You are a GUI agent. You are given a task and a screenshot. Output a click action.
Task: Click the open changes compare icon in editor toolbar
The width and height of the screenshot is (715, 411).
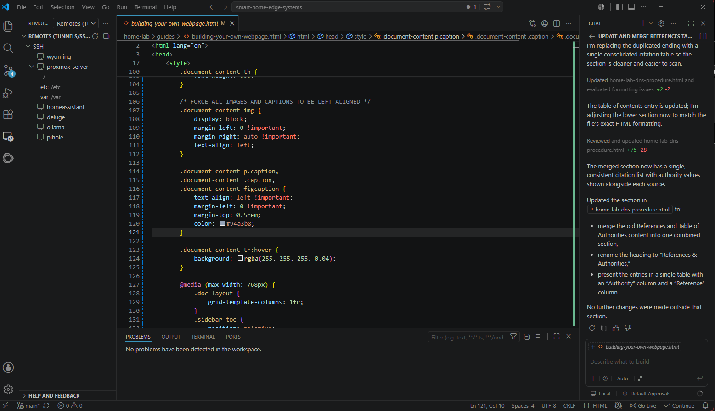coord(533,23)
